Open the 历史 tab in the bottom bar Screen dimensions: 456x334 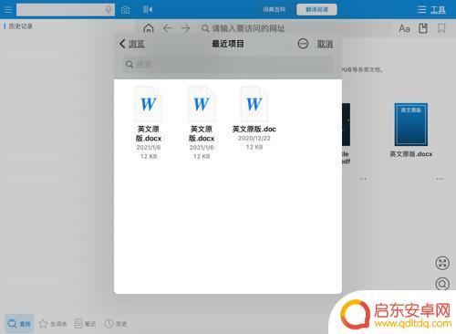[116, 324]
